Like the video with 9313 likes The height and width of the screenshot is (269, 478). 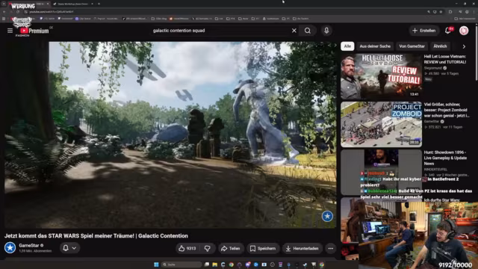pyautogui.click(x=187, y=249)
